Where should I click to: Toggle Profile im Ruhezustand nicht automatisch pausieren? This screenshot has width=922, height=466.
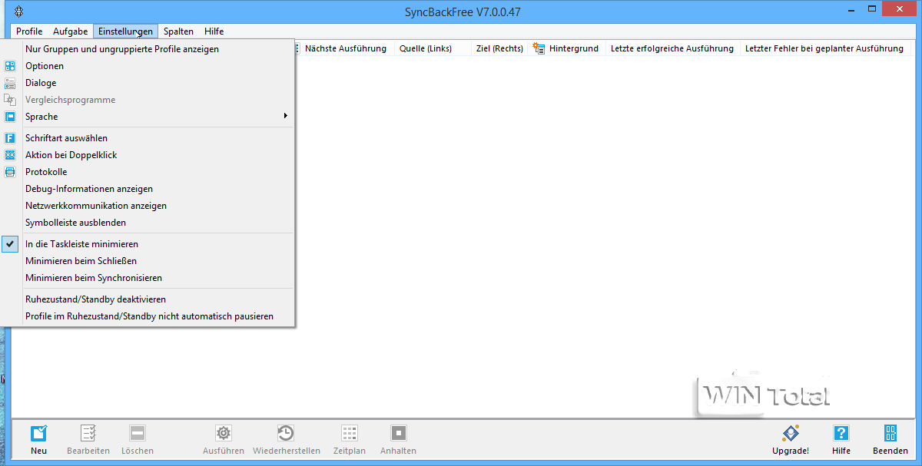click(x=148, y=316)
